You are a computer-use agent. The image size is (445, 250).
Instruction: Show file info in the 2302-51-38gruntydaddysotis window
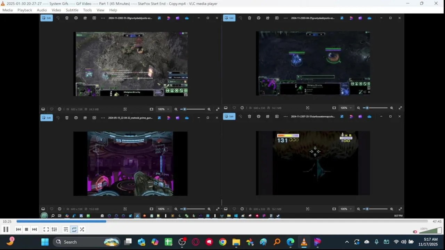(x=59, y=109)
